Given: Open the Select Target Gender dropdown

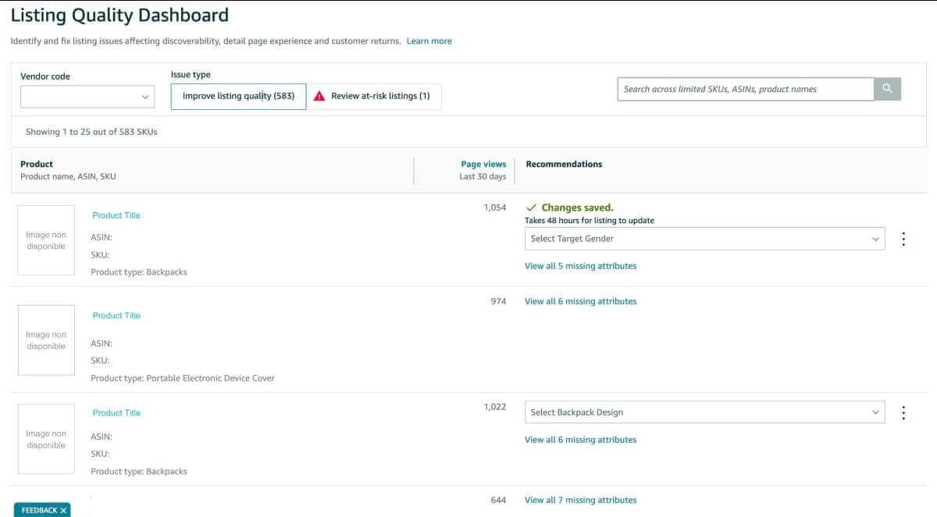Looking at the screenshot, I should [704, 239].
